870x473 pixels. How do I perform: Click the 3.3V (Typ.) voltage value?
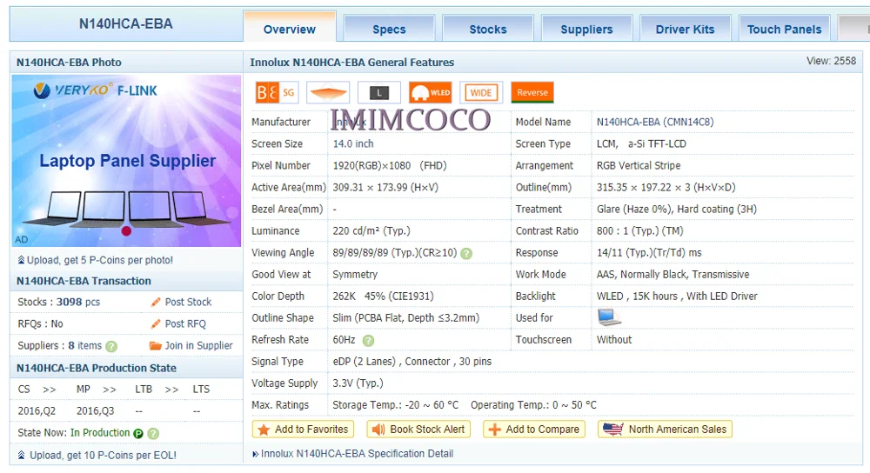358,383
